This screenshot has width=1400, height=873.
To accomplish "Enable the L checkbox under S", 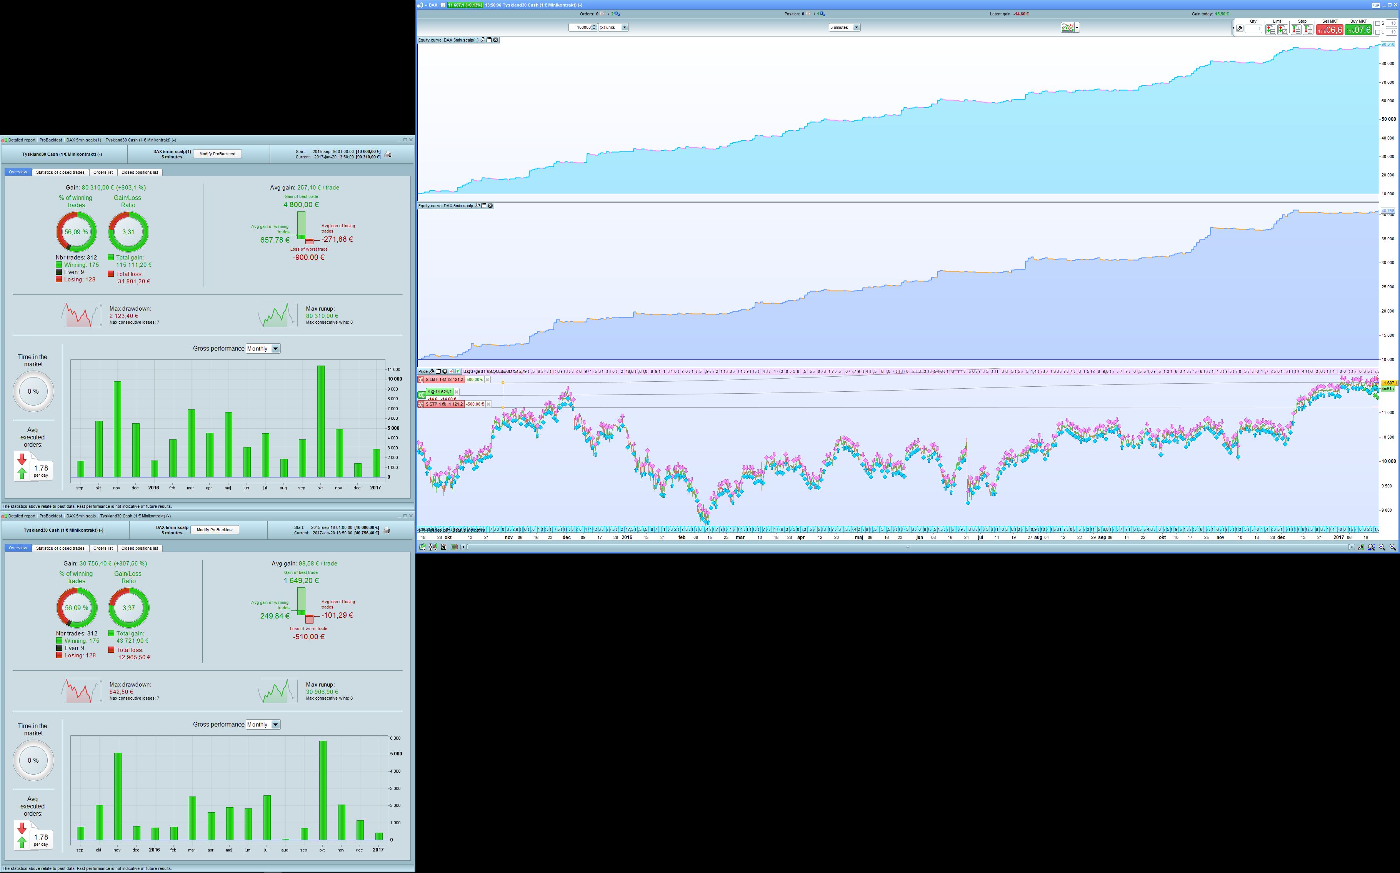I will [1377, 32].
